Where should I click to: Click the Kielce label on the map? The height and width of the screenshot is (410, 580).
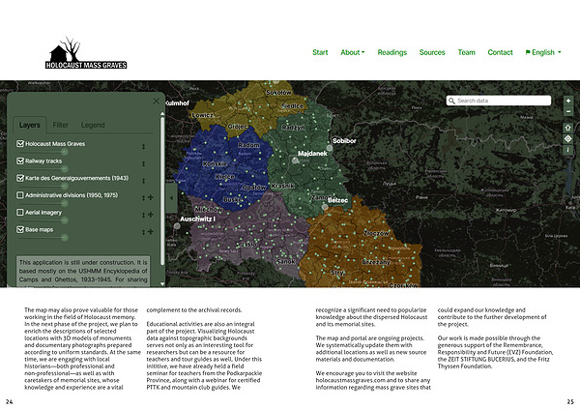224,177
